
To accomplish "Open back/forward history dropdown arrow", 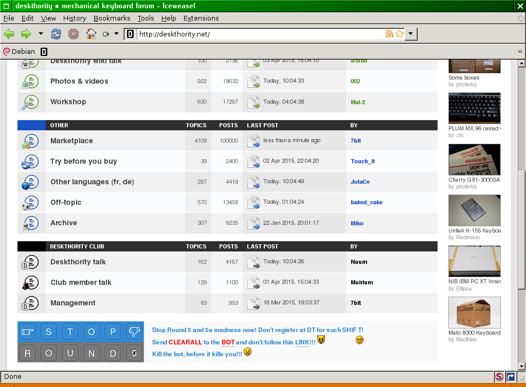I will [41, 34].
